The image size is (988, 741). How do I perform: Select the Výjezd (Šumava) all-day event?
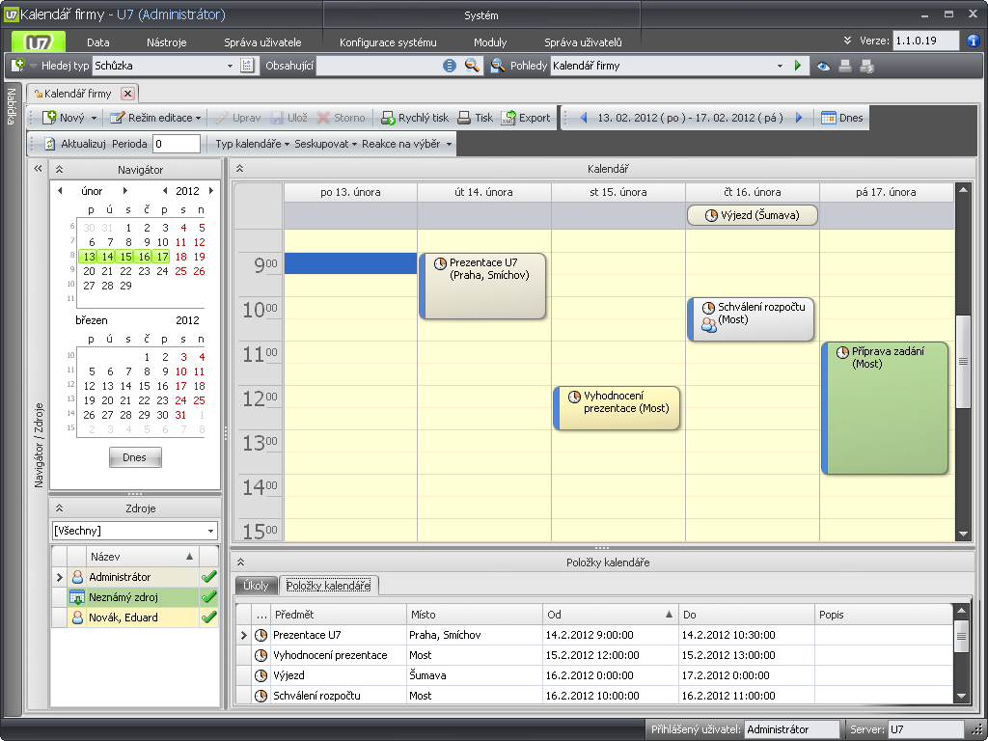coord(753,215)
